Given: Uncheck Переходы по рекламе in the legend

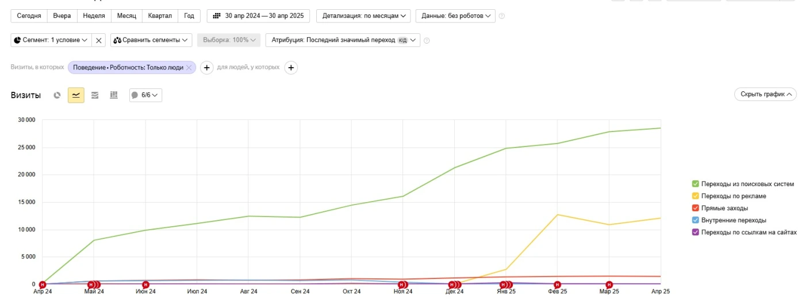Looking at the screenshot, I should [x=696, y=196].
